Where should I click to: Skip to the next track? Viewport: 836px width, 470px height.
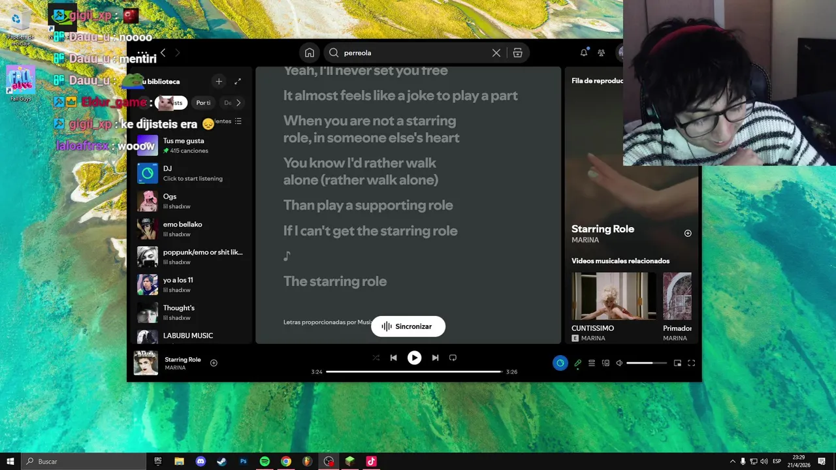(435, 358)
